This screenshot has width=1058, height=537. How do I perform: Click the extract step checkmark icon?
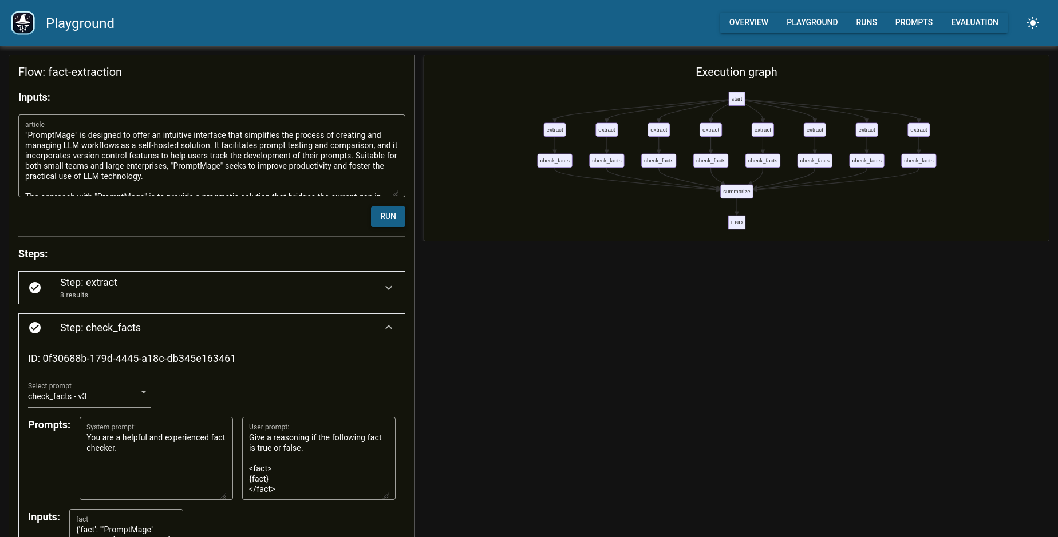coord(35,288)
